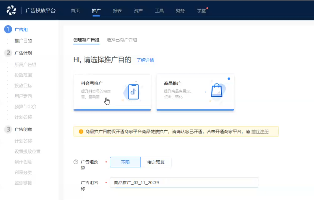
Task: Click the help question mark beside 广告组预算
Action: (76, 162)
